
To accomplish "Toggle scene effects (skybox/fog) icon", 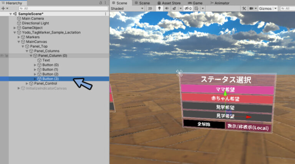I will [174, 9].
